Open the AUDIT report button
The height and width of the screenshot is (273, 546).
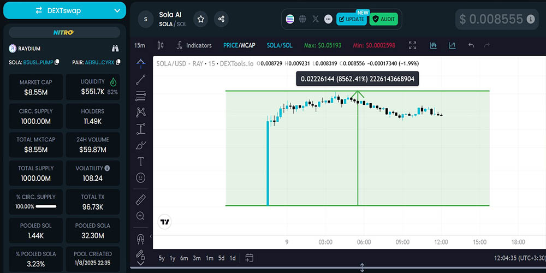(383, 19)
